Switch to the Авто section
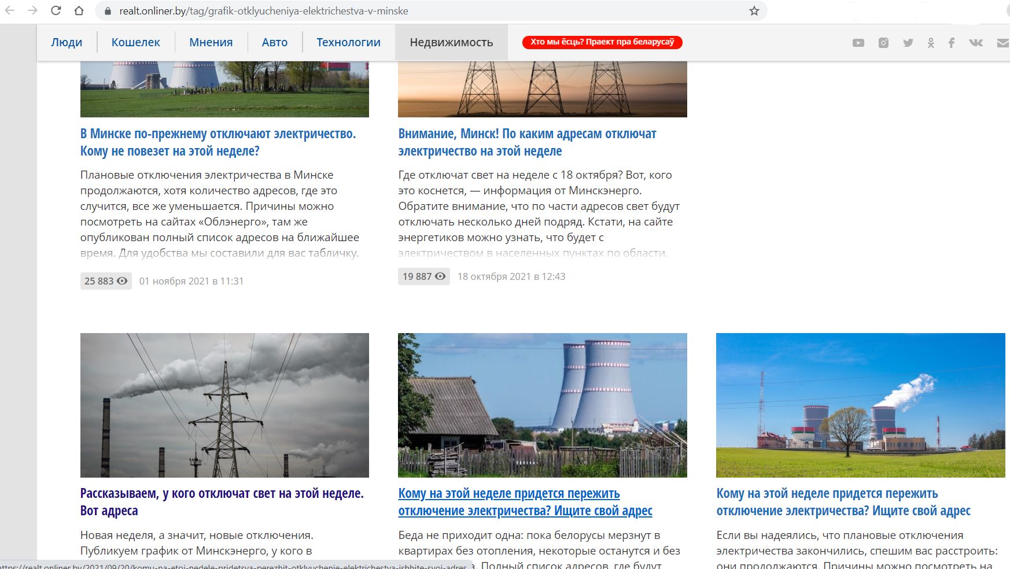 (275, 42)
